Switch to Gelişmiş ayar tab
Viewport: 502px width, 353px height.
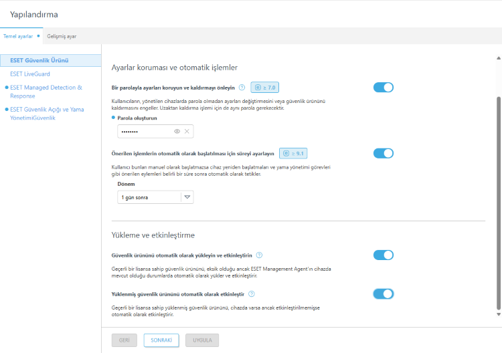(x=62, y=36)
